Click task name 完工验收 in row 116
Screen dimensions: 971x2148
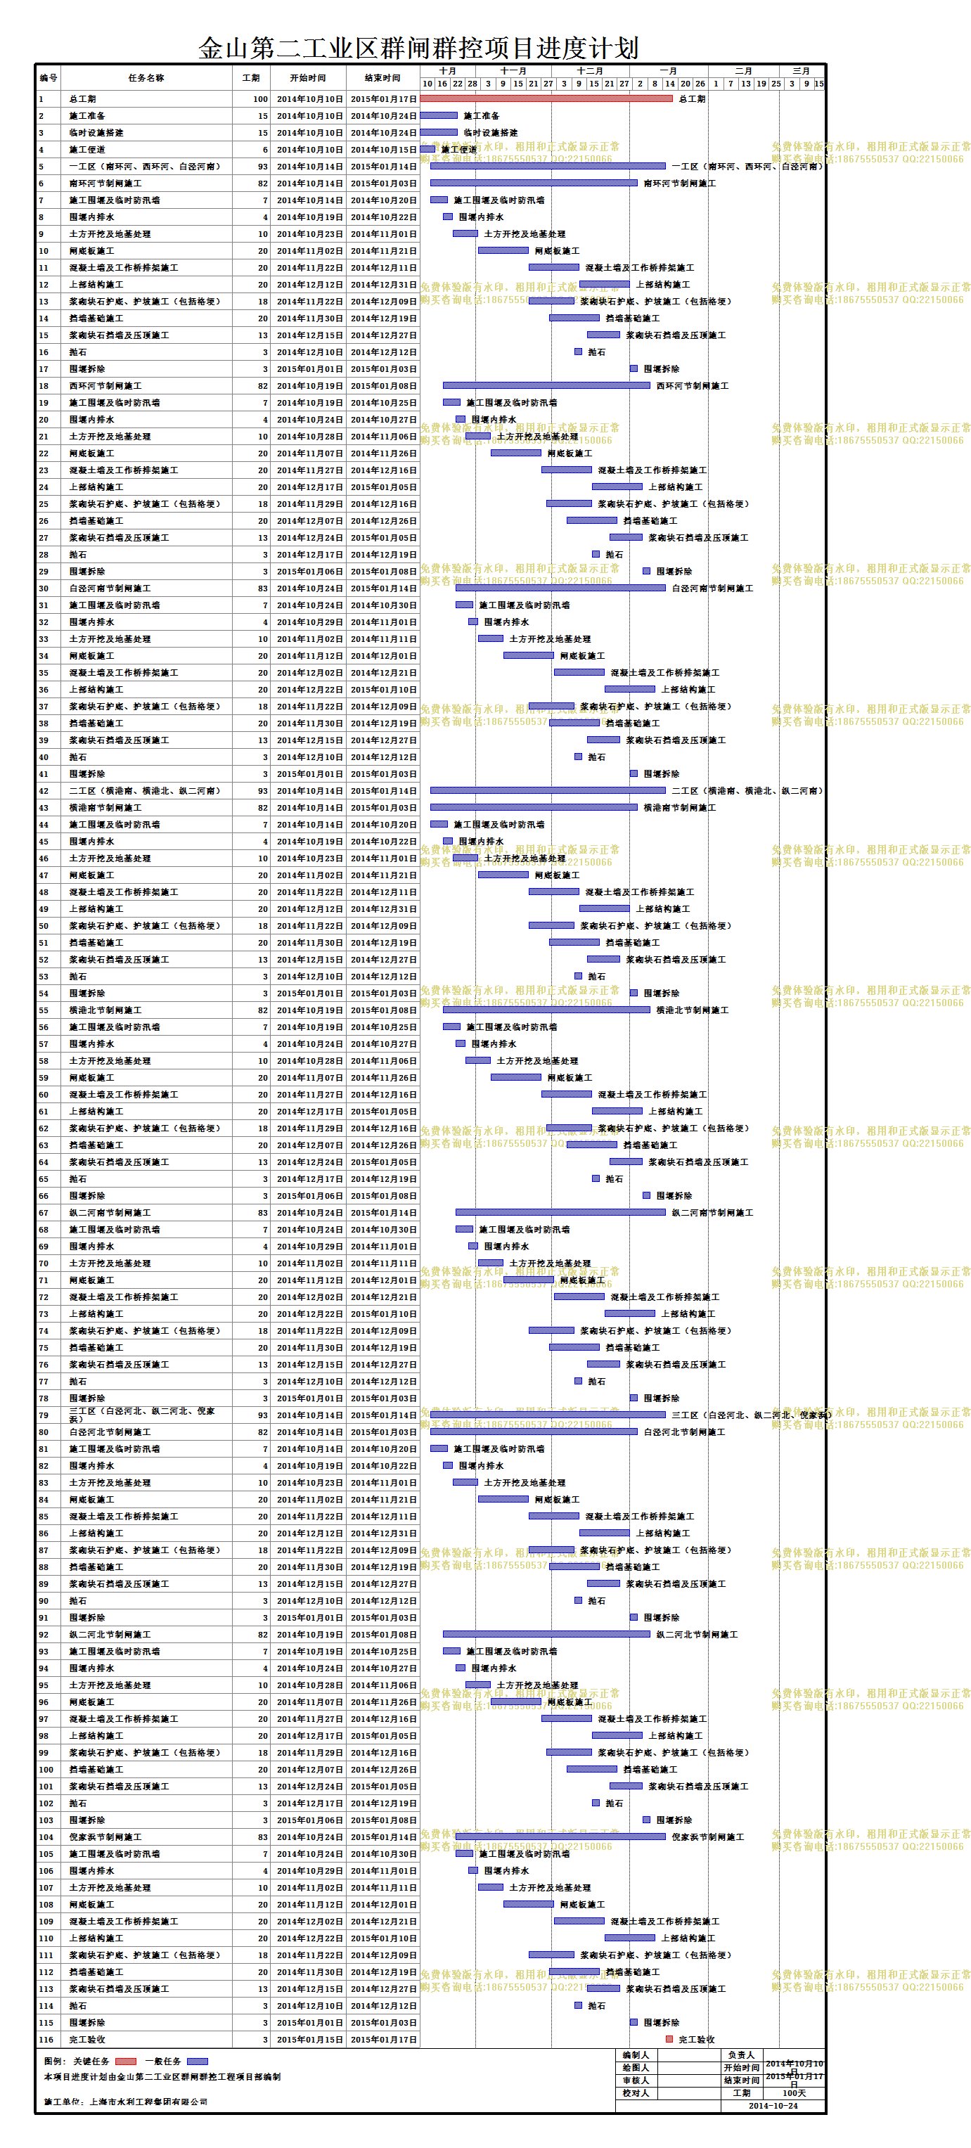[x=88, y=2040]
